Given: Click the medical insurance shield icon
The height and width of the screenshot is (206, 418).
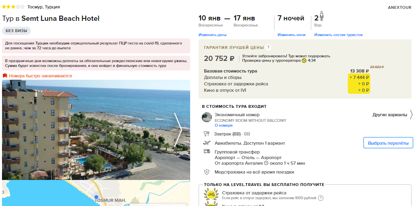Looking at the screenshot, I should pyautogui.click(x=207, y=172).
